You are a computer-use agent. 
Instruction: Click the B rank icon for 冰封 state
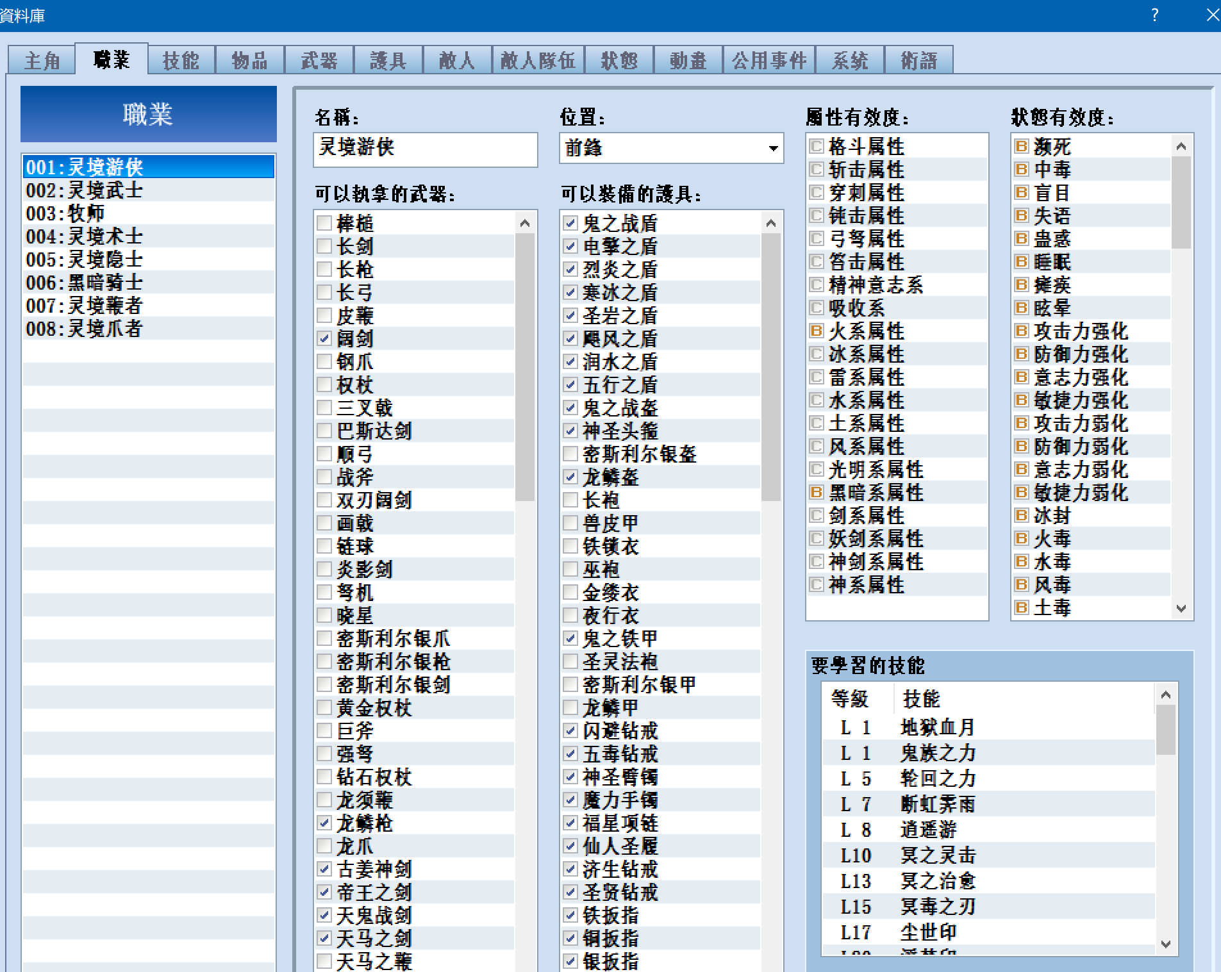click(1021, 515)
